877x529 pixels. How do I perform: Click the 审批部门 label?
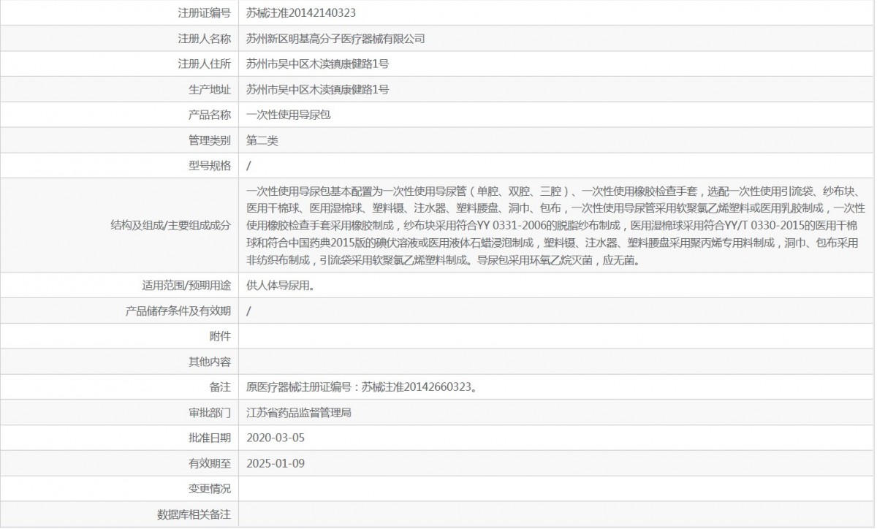pyautogui.click(x=209, y=413)
